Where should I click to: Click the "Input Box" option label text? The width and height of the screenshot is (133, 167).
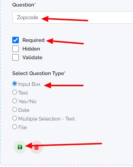point(29,84)
